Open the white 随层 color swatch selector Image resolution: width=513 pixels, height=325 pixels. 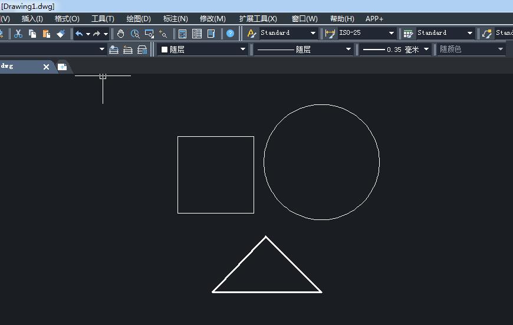[202, 50]
